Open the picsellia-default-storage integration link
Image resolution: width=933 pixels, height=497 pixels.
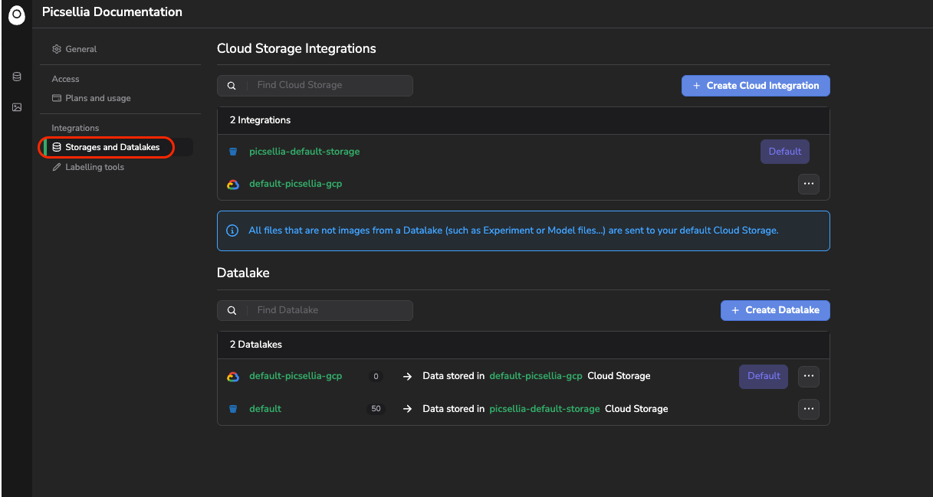304,152
